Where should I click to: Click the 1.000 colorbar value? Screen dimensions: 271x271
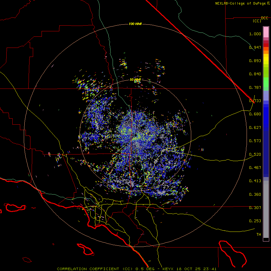coord(255,34)
